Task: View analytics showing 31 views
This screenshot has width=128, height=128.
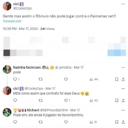Action: tap(93, 122)
